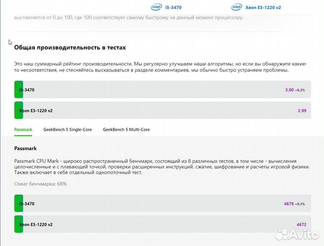The height and width of the screenshot is (246, 324).
Task: Switch to GeekBench 5 Single-Core tab
Action: tap(68, 130)
